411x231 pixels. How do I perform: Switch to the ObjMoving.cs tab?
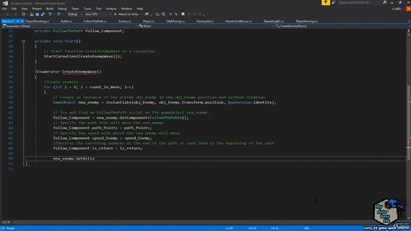coord(175,21)
